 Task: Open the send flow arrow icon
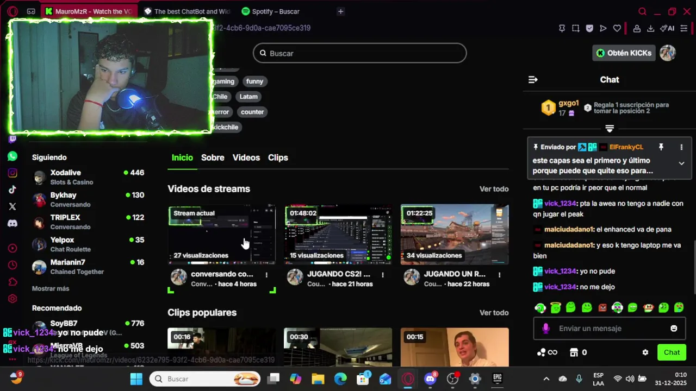click(603, 28)
